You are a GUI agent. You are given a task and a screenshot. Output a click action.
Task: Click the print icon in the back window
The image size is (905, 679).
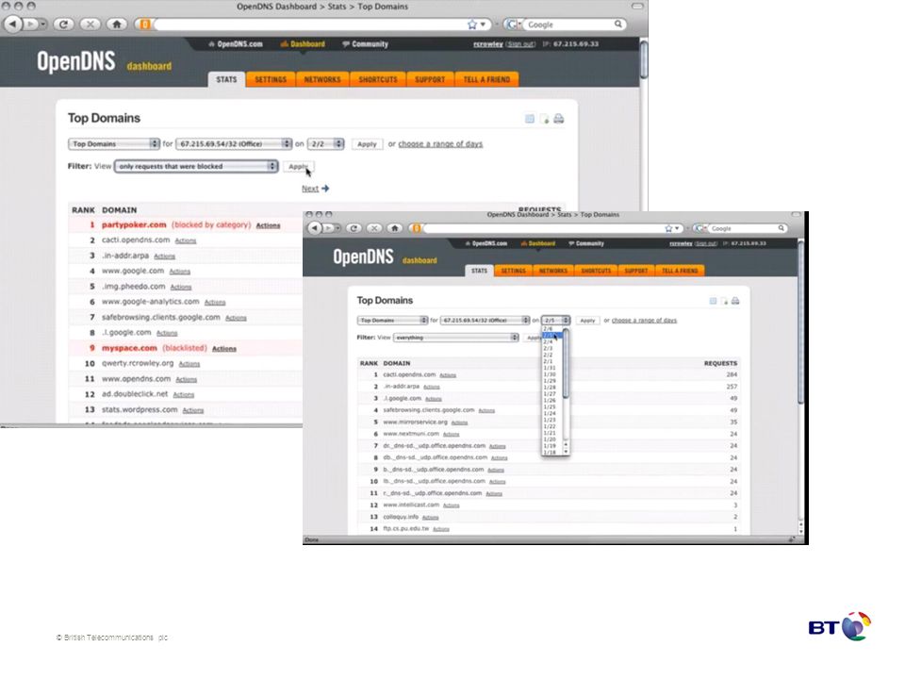tap(559, 119)
